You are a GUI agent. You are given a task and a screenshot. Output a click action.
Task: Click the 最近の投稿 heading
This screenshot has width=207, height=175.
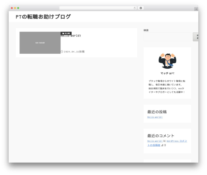point(157,112)
